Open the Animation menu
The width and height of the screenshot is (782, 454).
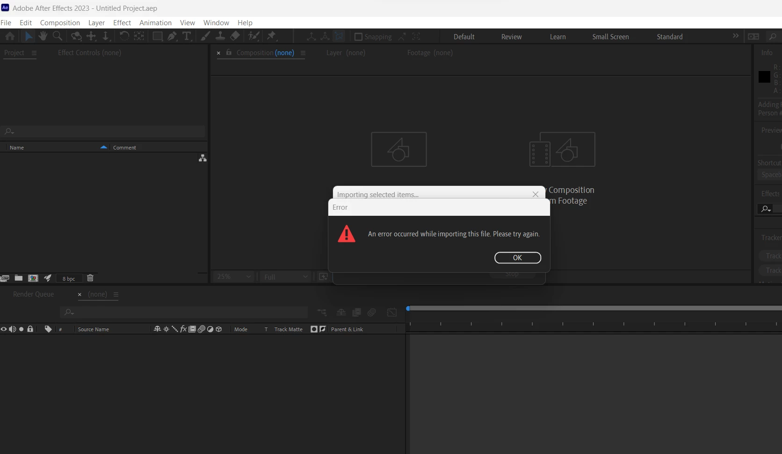(155, 22)
